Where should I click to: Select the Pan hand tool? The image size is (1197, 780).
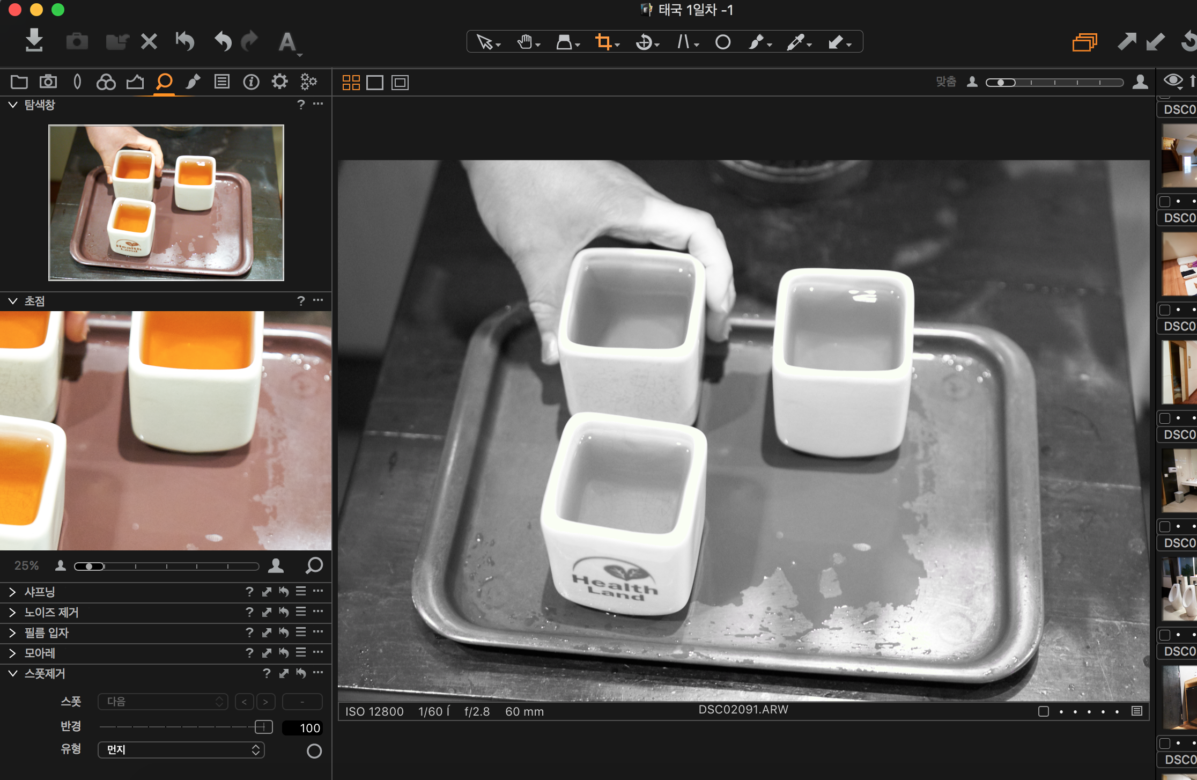(524, 42)
